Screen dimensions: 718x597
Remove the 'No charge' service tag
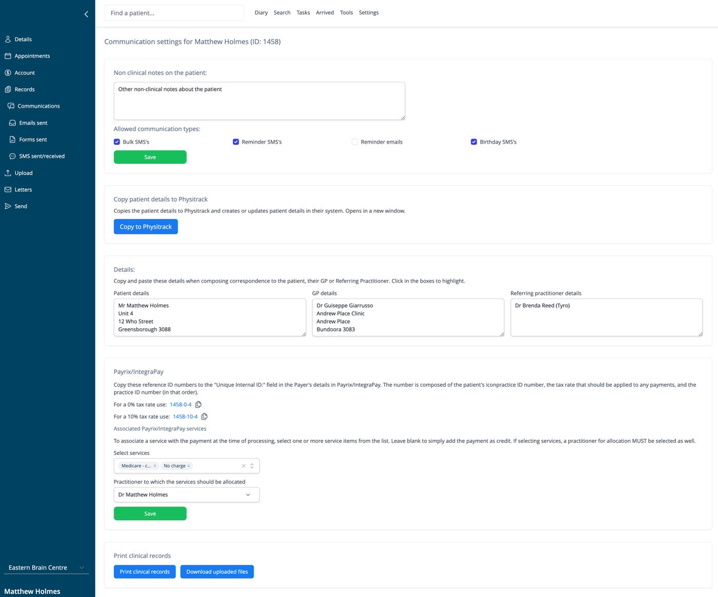189,466
